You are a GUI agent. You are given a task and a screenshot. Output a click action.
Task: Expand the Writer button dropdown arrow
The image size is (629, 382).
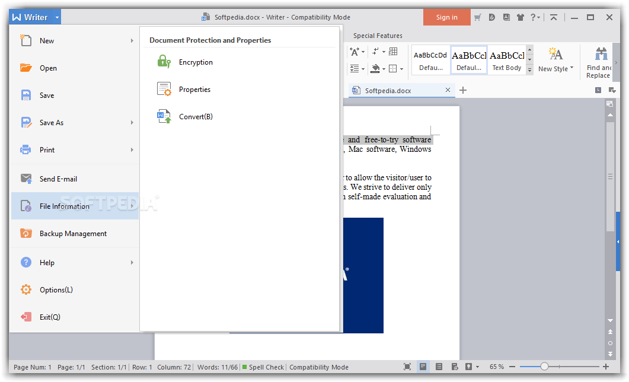[x=57, y=17]
